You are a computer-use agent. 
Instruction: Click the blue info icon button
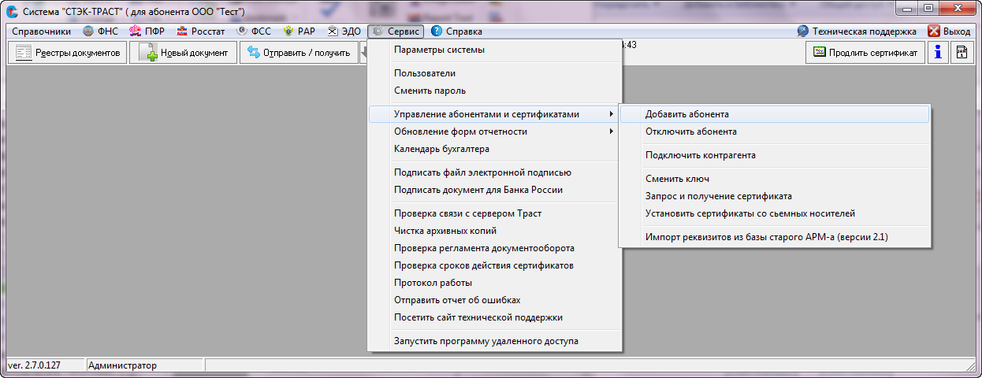938,53
